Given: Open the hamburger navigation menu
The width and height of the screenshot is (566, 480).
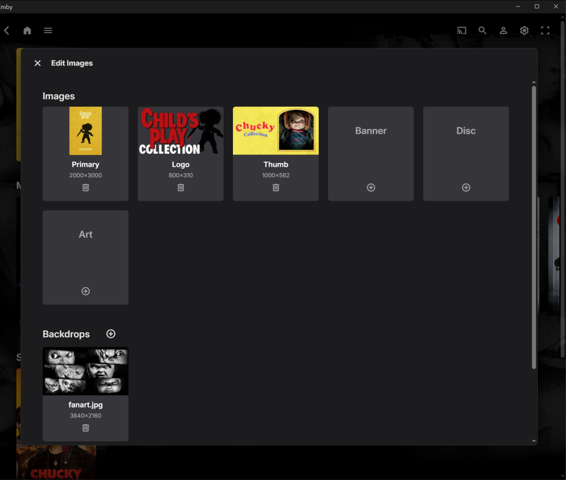Looking at the screenshot, I should [48, 31].
